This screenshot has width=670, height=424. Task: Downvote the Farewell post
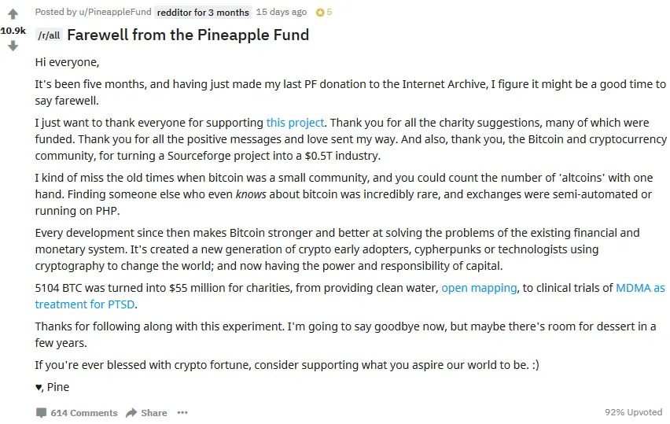pos(13,46)
